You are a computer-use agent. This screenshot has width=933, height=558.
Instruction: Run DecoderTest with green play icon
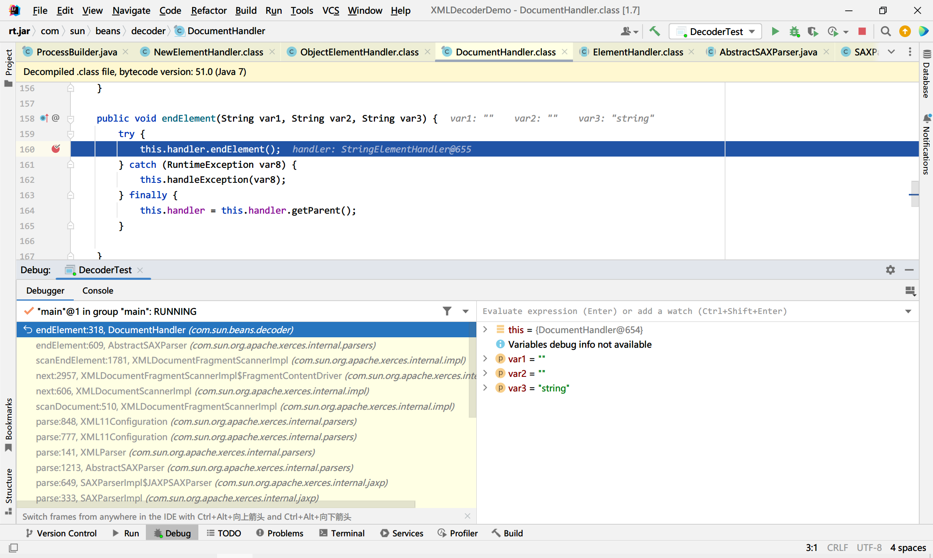[775, 31]
